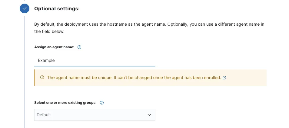Click the default hostname description paragraph
289x128 pixels.
pyautogui.click(x=149, y=24)
